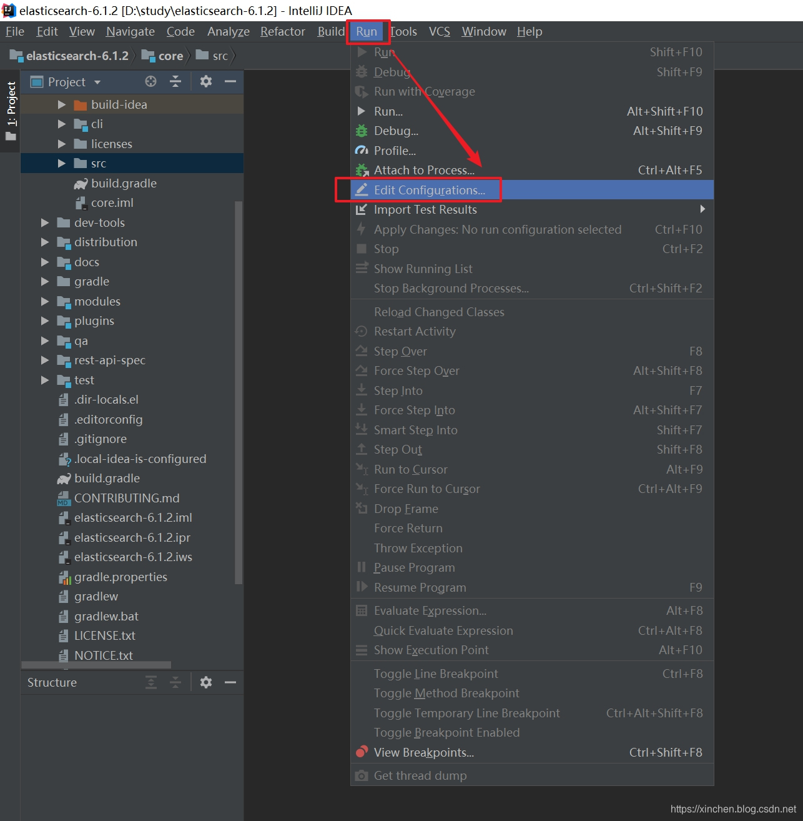Image resolution: width=803 pixels, height=821 pixels.
Task: Open the VCS menu
Action: click(440, 31)
